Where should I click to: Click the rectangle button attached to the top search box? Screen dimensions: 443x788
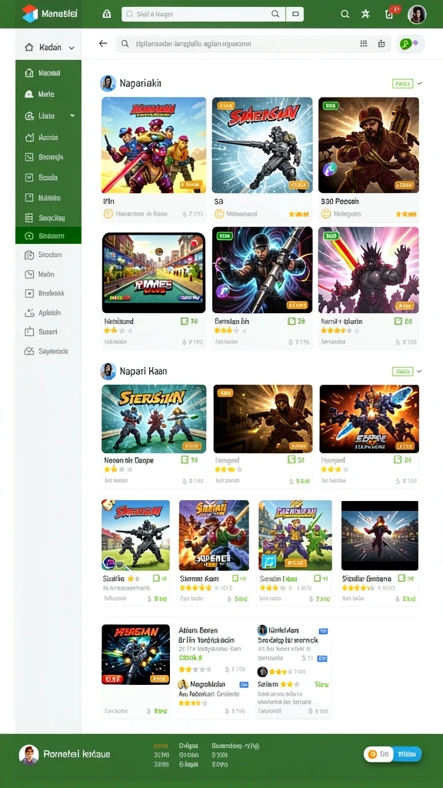click(295, 14)
